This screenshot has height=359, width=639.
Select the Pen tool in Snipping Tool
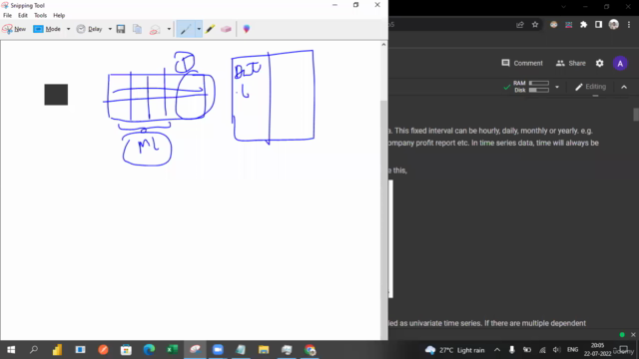coord(186,29)
